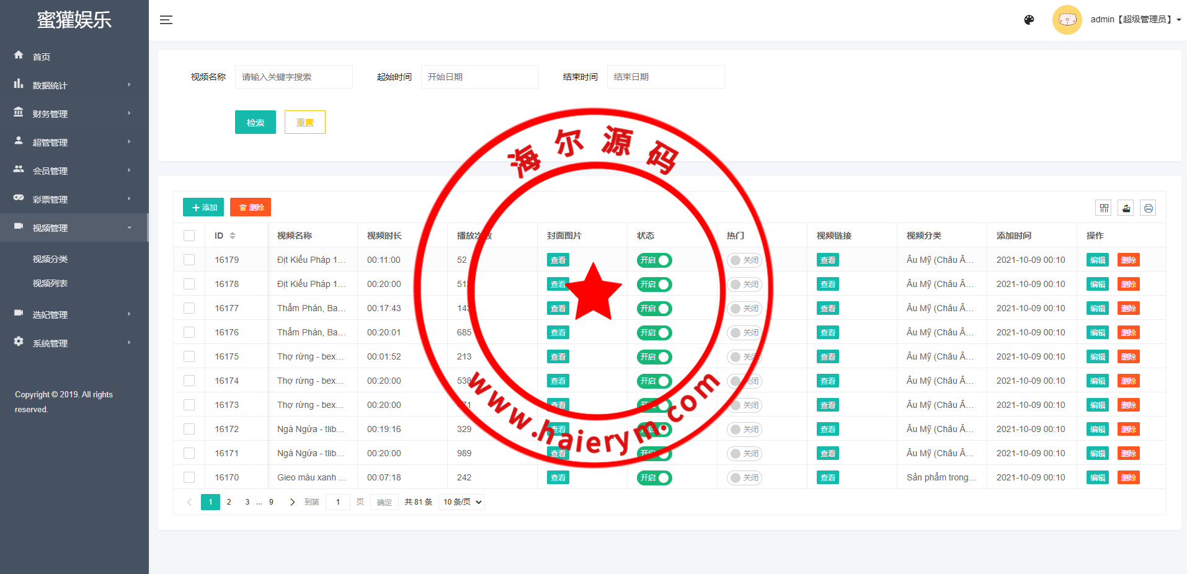Expand the 会员管理 sidebar menu

pyautogui.click(x=73, y=171)
